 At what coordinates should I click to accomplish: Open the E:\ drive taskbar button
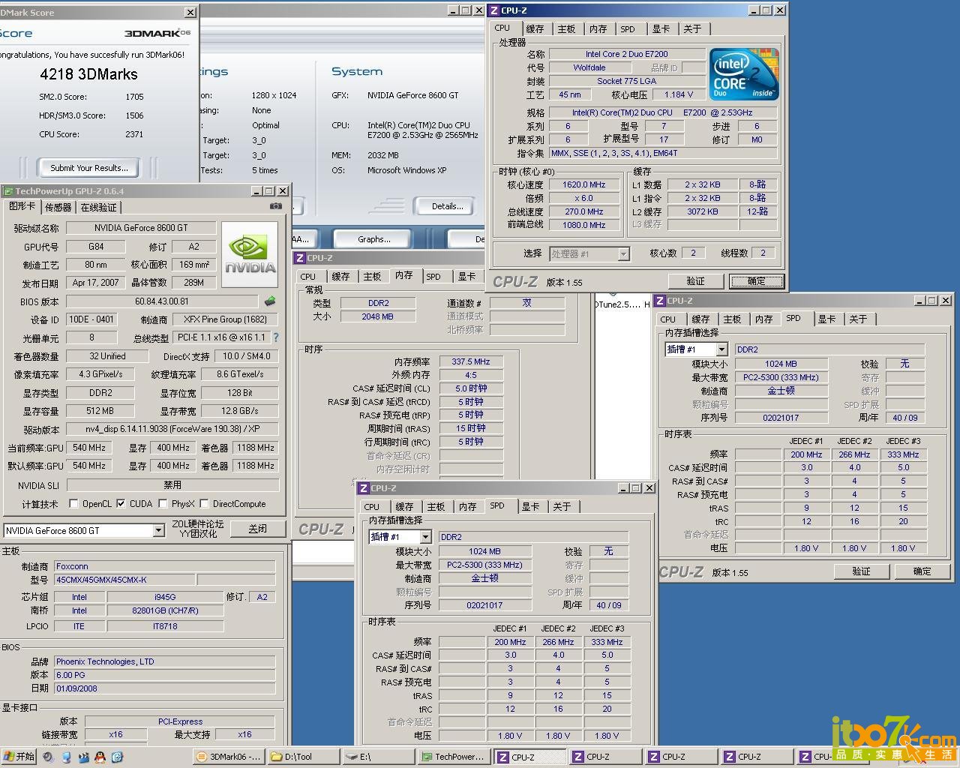378,757
